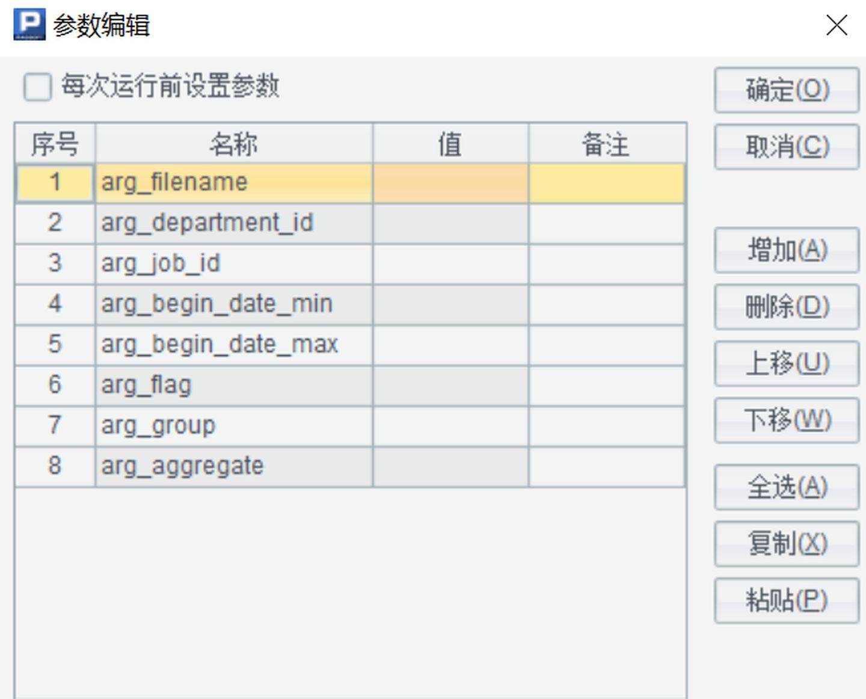This screenshot has height=699, width=866.
Task: Click the 序号 column header
Action: click(x=55, y=144)
